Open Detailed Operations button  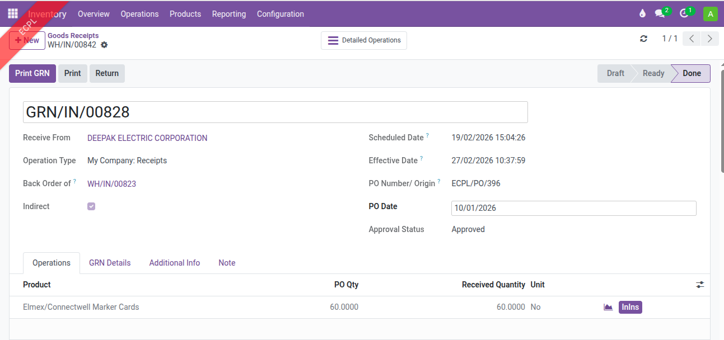[x=364, y=40]
